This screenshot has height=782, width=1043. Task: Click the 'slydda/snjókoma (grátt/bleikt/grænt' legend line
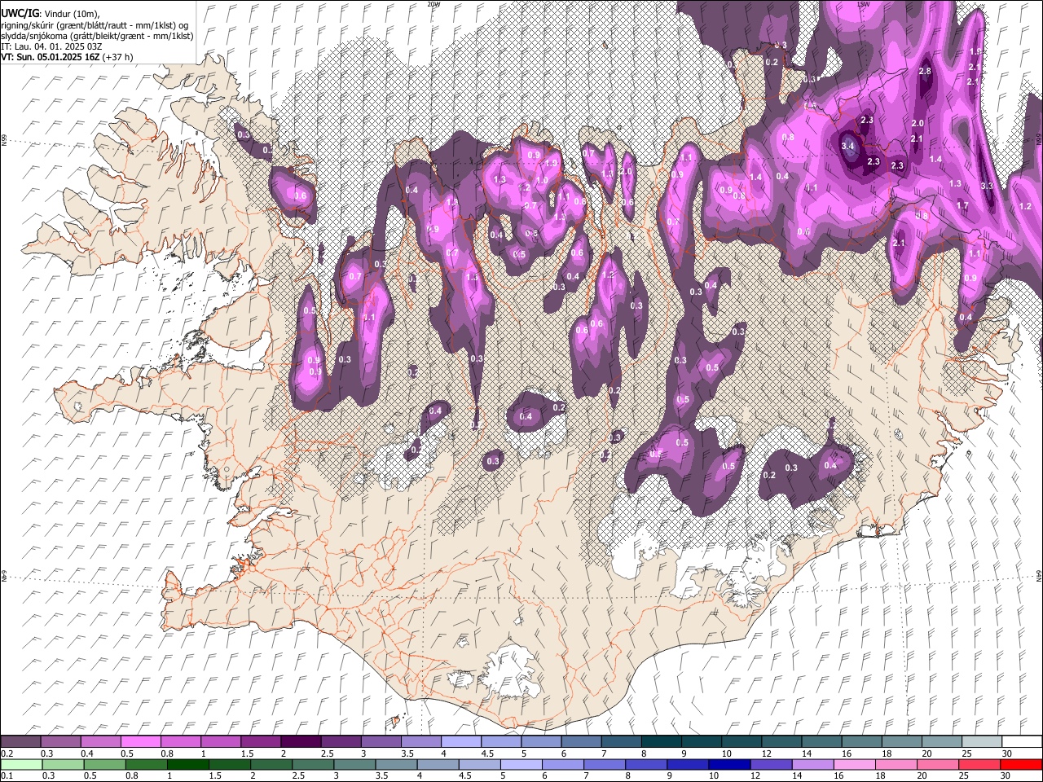coord(97,37)
